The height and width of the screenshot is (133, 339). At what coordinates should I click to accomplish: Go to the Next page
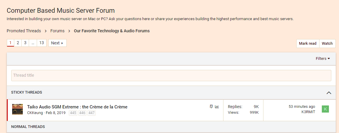pyautogui.click(x=57, y=43)
